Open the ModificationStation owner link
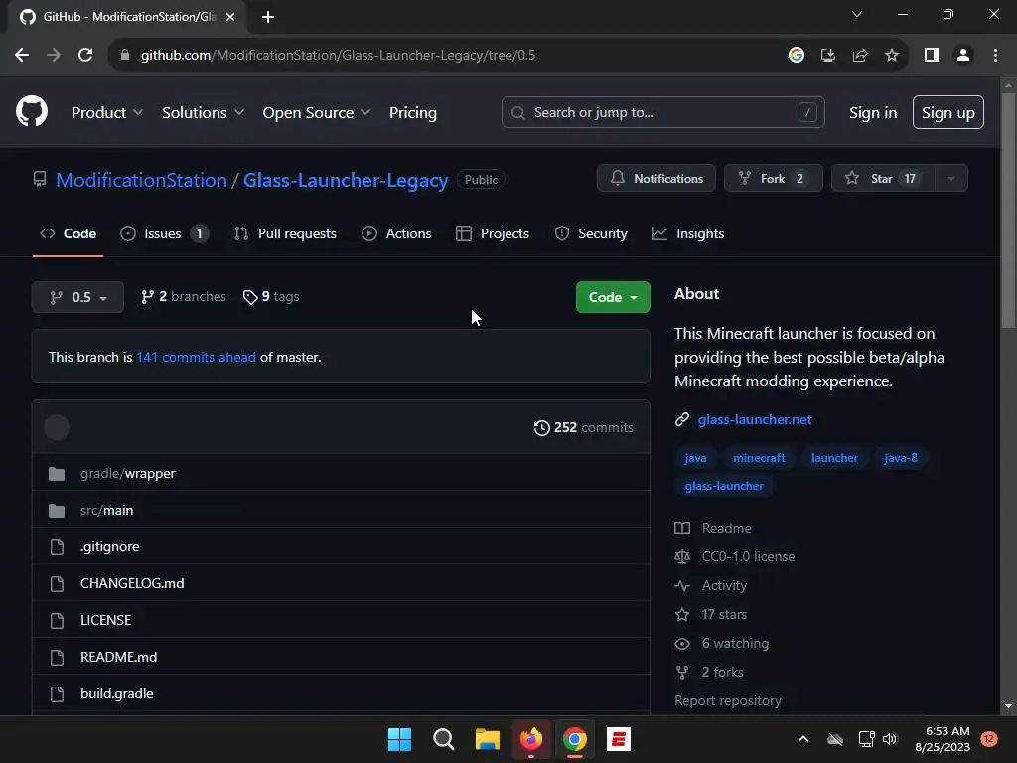The height and width of the screenshot is (763, 1017). coord(141,180)
